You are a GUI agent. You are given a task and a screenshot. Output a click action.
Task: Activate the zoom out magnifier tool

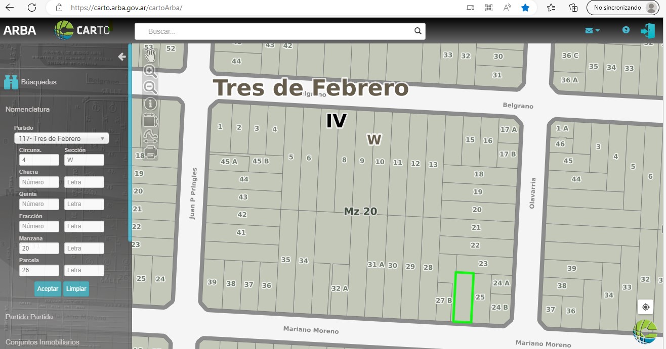[150, 87]
